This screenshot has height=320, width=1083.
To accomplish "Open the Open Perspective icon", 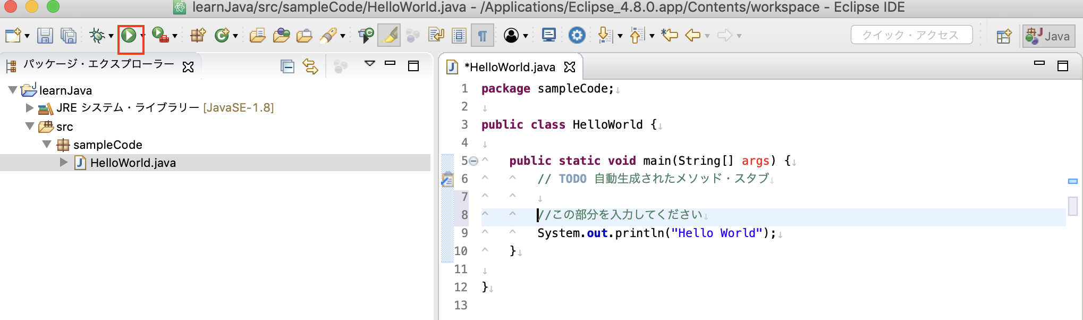I will click(1003, 36).
